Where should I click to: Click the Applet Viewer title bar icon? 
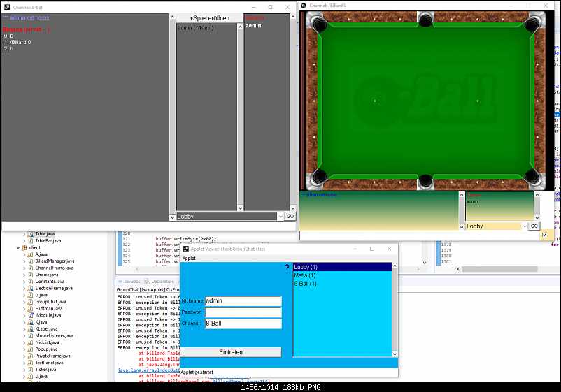186,249
